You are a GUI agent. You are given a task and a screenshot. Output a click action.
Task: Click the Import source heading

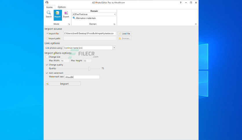53,29
